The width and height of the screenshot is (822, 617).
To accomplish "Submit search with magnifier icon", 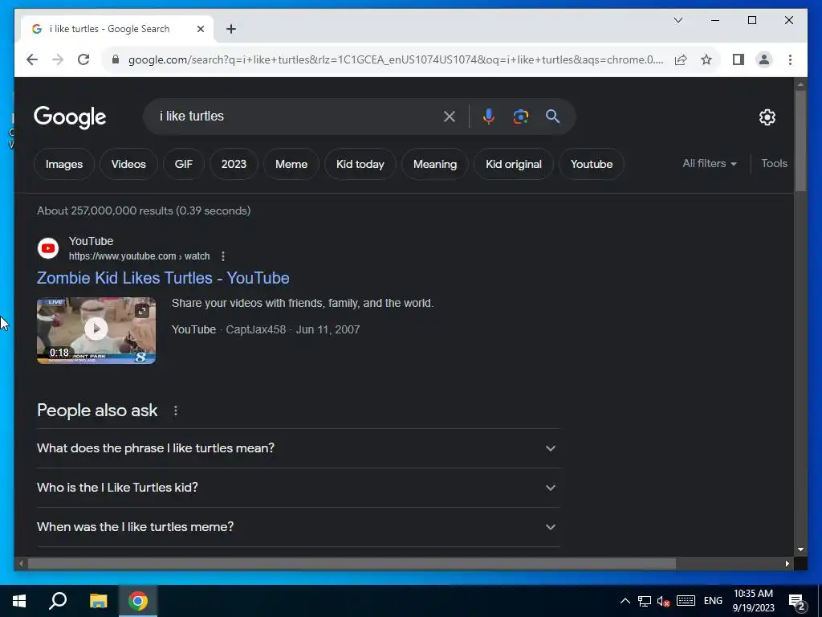I will pyautogui.click(x=552, y=116).
